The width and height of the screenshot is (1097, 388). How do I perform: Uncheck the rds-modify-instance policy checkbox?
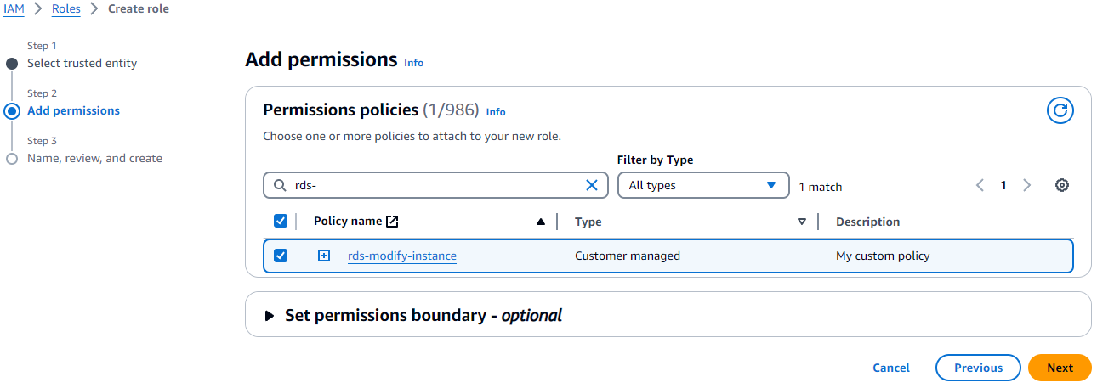pyautogui.click(x=281, y=256)
